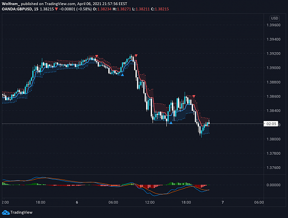
Task: Click the 18:00 label between 12:00 and 7
Action: tap(186, 202)
